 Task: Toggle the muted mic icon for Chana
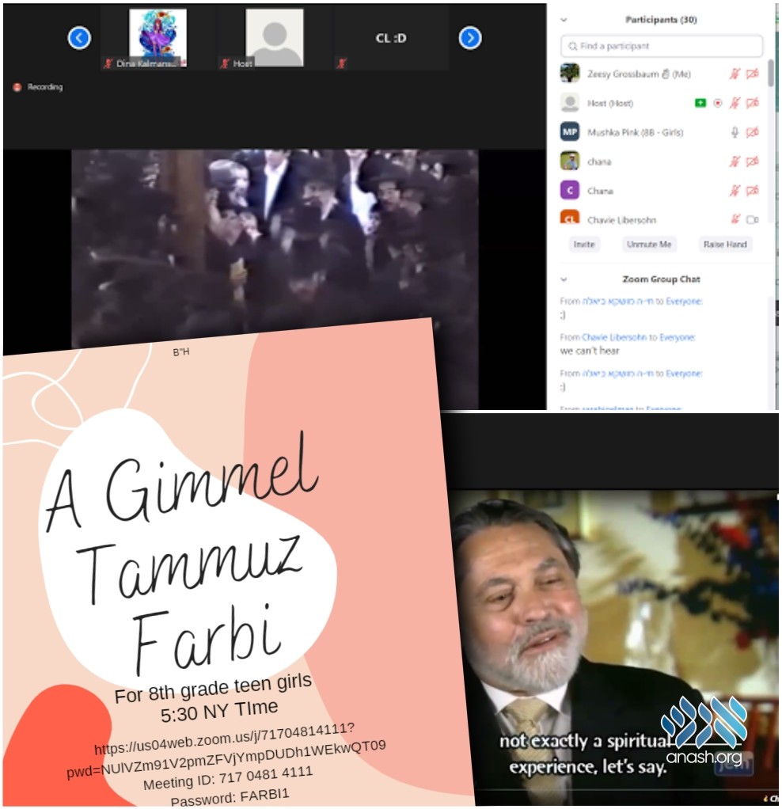(x=735, y=191)
